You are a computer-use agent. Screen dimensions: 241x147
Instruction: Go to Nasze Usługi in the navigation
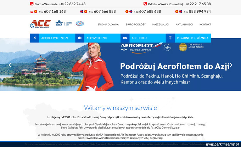161,24
